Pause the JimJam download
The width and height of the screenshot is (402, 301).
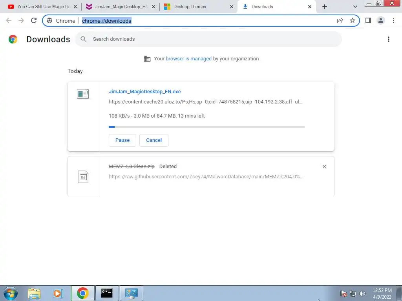pos(122,140)
